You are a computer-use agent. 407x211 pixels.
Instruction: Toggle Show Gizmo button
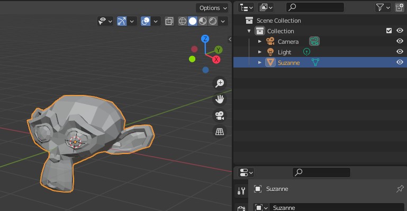pyautogui.click(x=122, y=21)
